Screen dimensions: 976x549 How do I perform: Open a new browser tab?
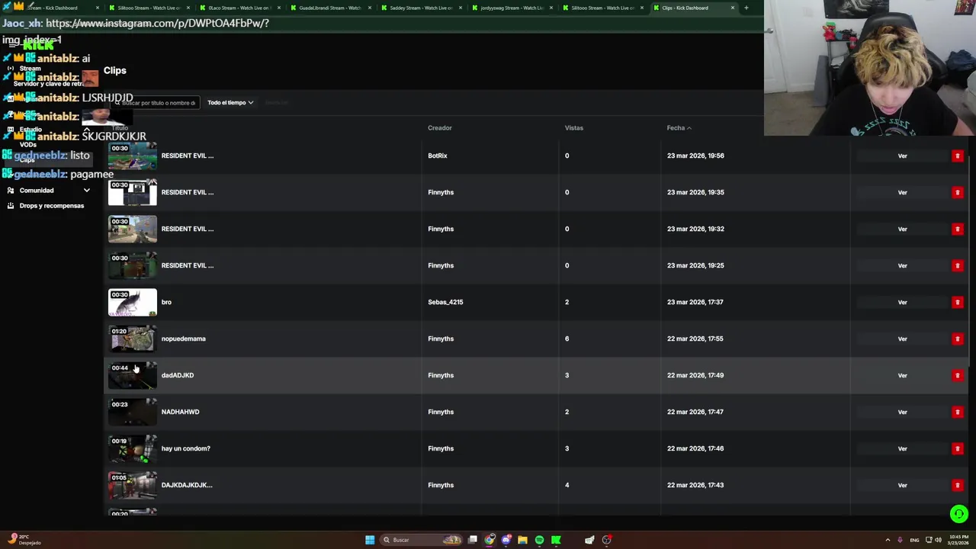746,8
